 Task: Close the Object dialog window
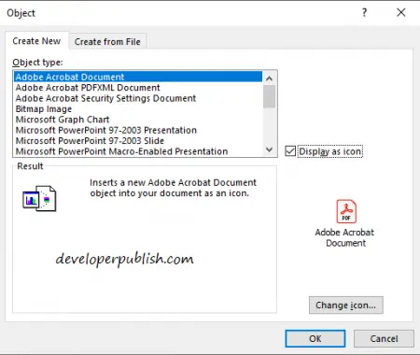point(401,12)
